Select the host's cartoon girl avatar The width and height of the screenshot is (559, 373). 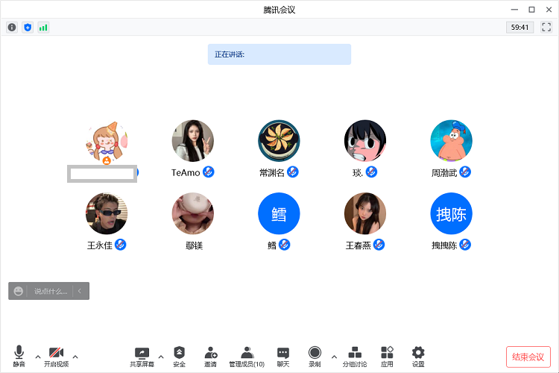pyautogui.click(x=107, y=141)
